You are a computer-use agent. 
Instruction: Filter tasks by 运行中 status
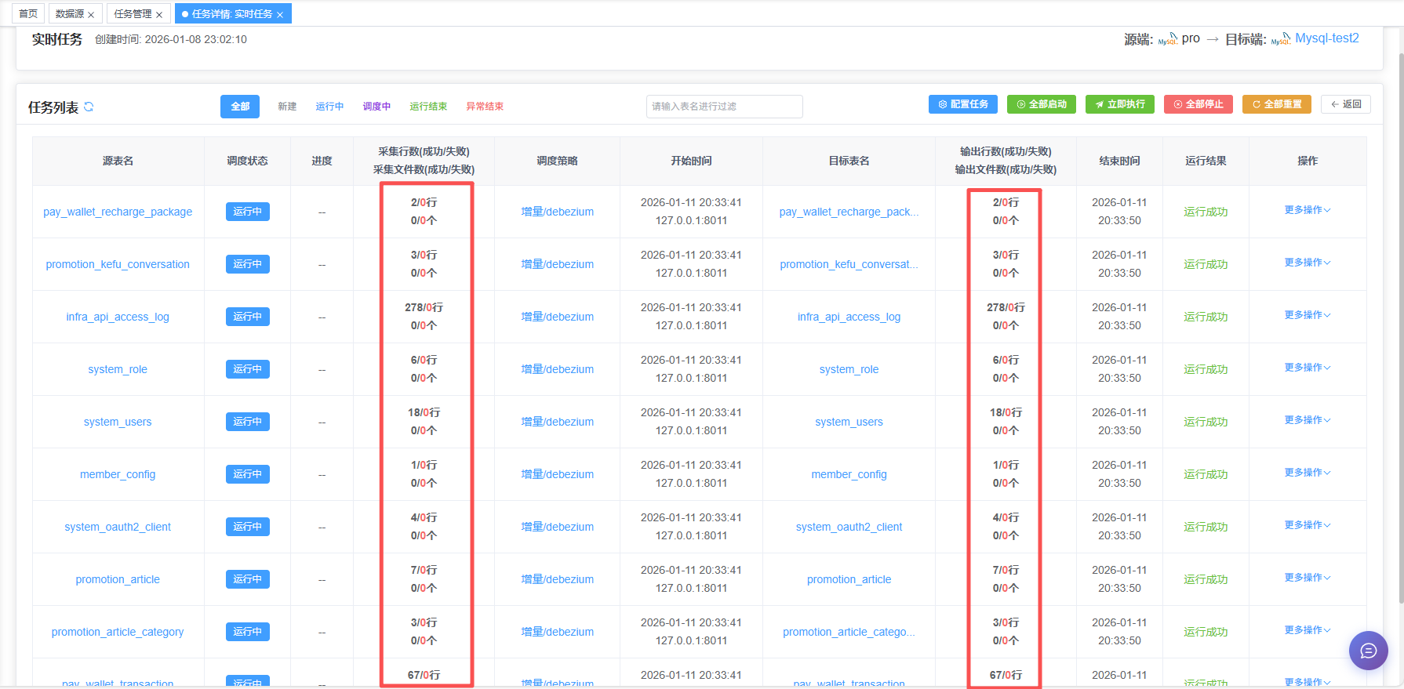pyautogui.click(x=329, y=107)
